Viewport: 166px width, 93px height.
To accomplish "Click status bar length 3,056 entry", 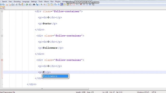I will (x=81, y=92).
